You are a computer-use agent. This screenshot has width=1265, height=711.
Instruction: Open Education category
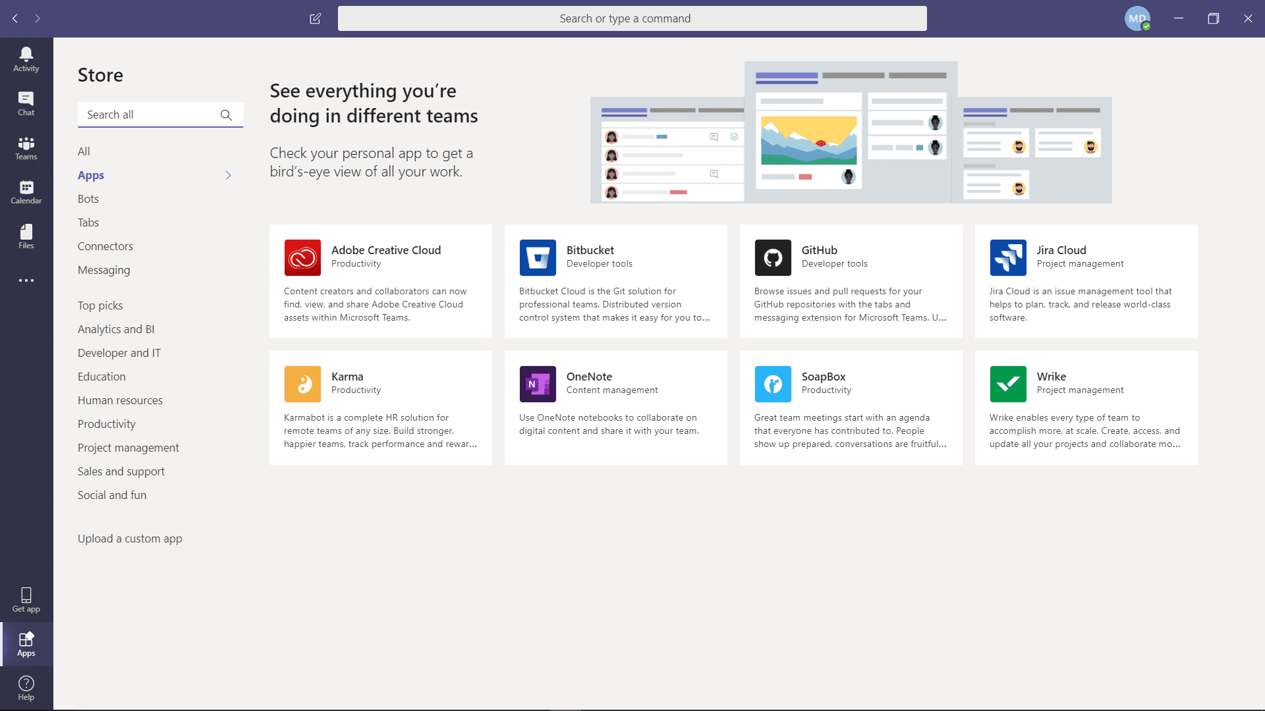(101, 377)
